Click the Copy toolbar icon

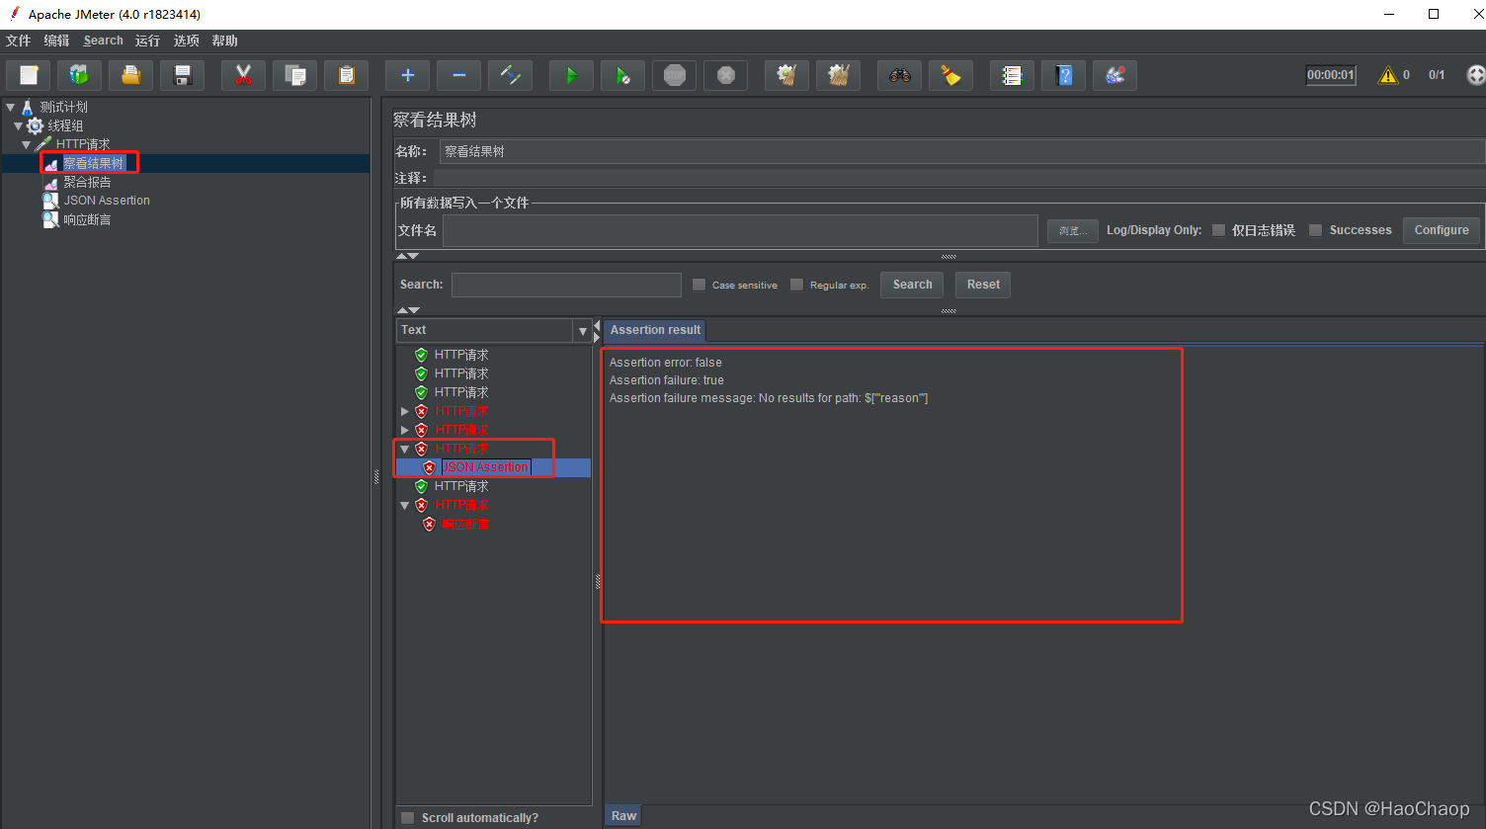[294, 75]
